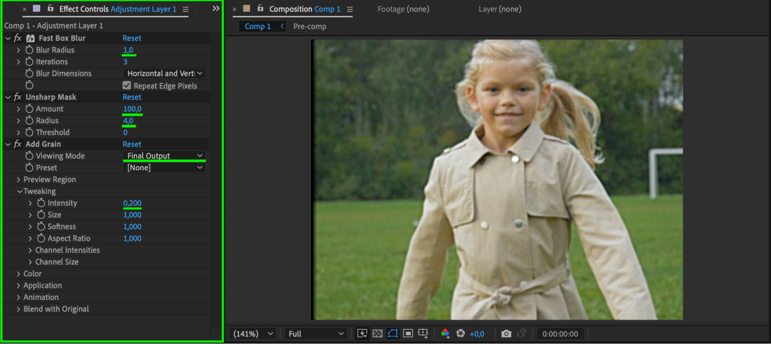771x344 pixels.
Task: Uncheck Repeat Edge Pixels checkbox
Action: [x=127, y=85]
